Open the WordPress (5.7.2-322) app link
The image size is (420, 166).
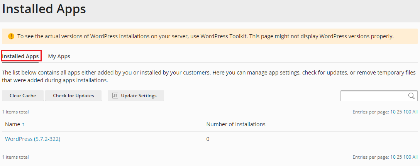pos(33,139)
